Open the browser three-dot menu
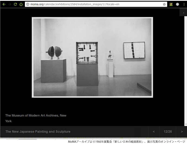 click(184, 4)
